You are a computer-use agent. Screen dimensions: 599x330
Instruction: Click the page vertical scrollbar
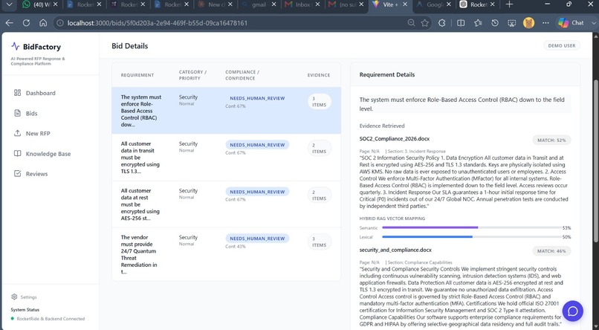click(x=596, y=161)
